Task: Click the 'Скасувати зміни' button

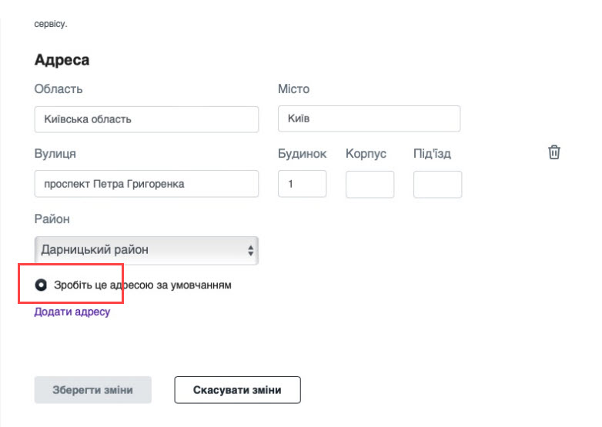Action: [237, 390]
